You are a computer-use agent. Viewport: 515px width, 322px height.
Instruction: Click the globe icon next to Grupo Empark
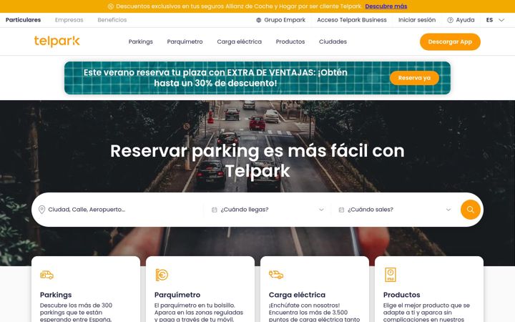259,20
